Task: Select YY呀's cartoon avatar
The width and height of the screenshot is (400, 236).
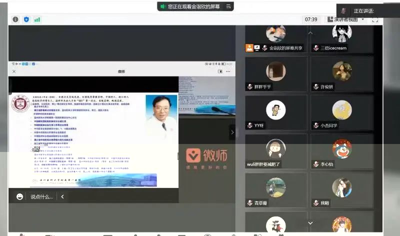Action: (x=276, y=110)
